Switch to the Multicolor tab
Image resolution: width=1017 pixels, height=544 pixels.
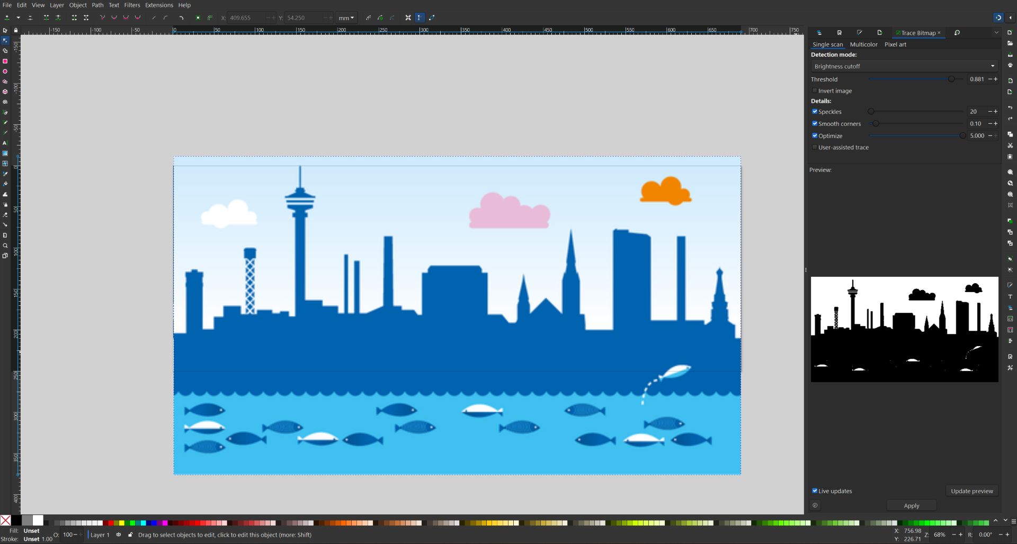click(x=863, y=44)
